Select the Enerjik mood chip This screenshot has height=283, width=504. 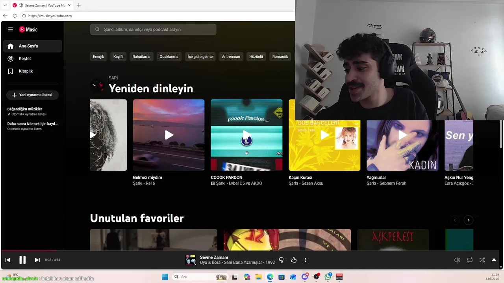98,57
